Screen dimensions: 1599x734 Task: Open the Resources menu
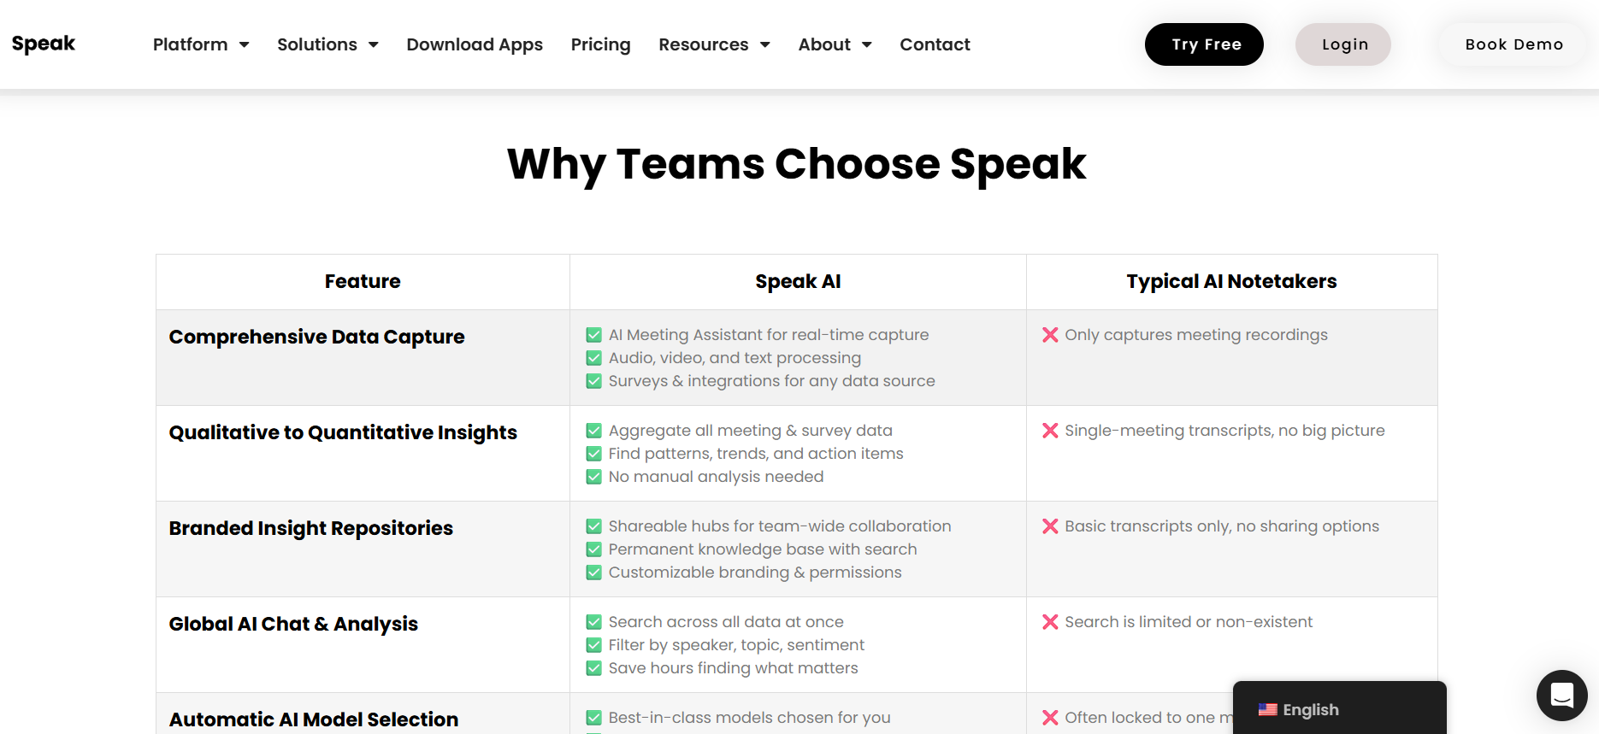tap(703, 44)
